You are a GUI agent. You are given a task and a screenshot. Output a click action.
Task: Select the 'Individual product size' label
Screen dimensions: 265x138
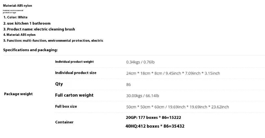point(76,73)
